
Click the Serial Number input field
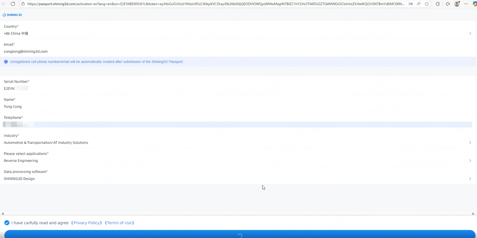[238, 89]
